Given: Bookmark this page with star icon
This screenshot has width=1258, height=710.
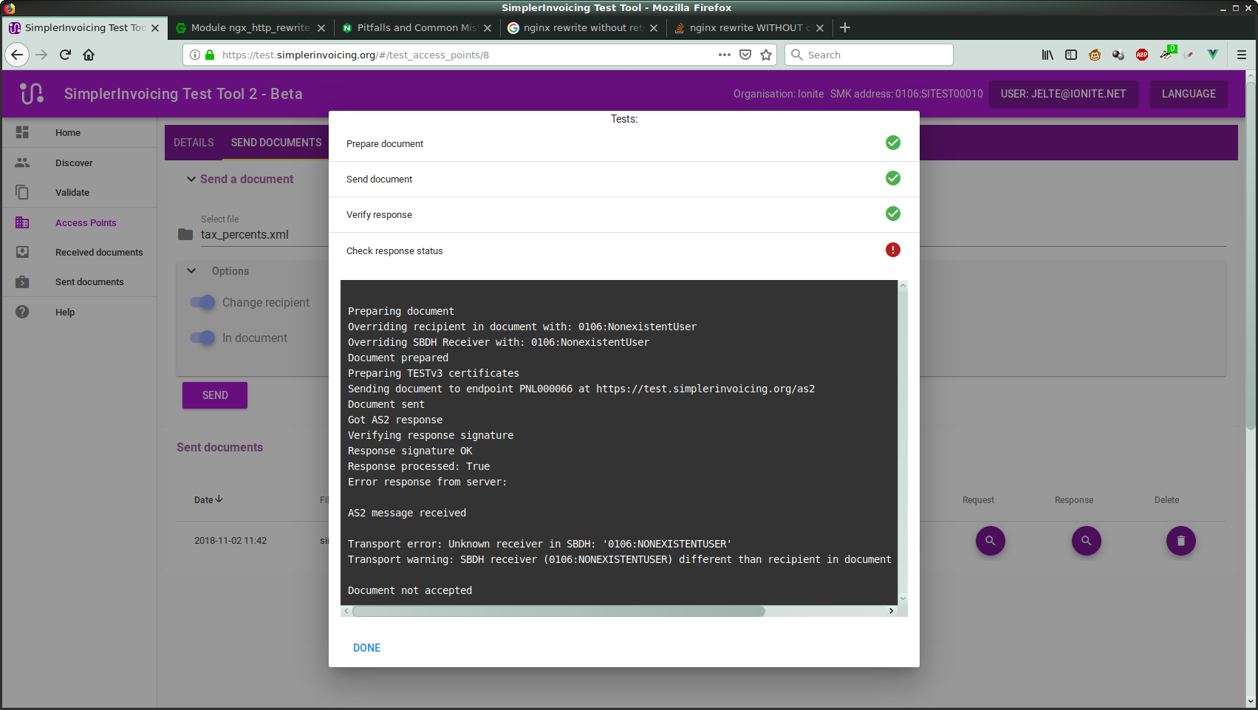Looking at the screenshot, I should point(766,55).
